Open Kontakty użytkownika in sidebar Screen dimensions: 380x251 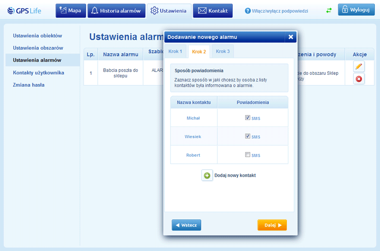(x=38, y=73)
